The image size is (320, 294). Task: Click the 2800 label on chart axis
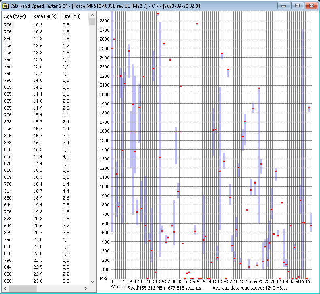coord(104,21)
